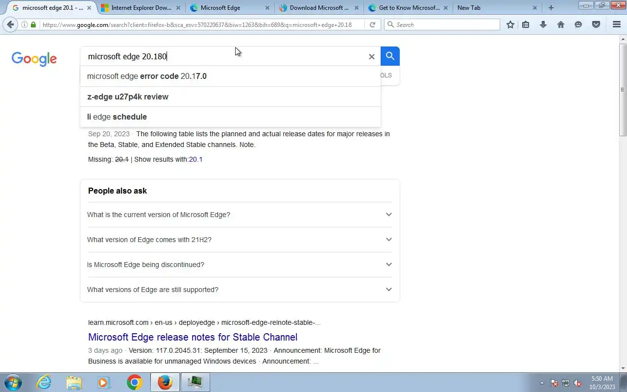The width and height of the screenshot is (627, 392).
Task: Click the network icon in system tray
Action: [566, 383]
